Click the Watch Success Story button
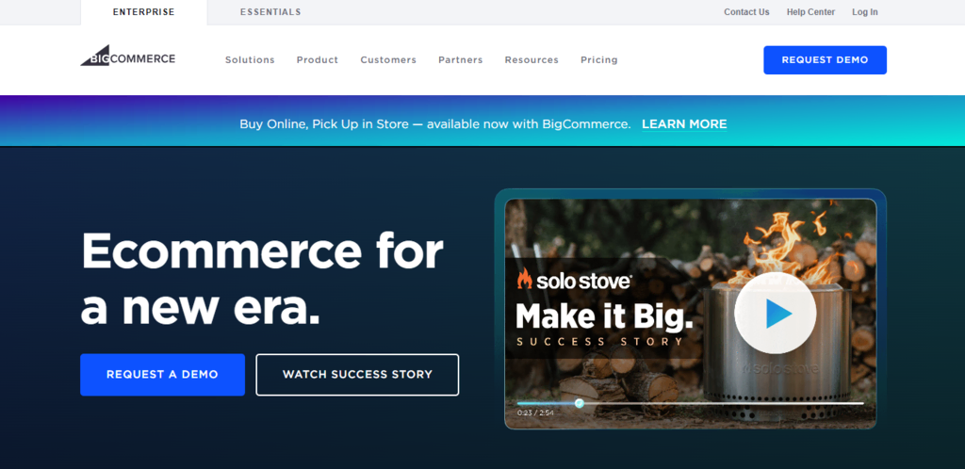 pos(357,374)
